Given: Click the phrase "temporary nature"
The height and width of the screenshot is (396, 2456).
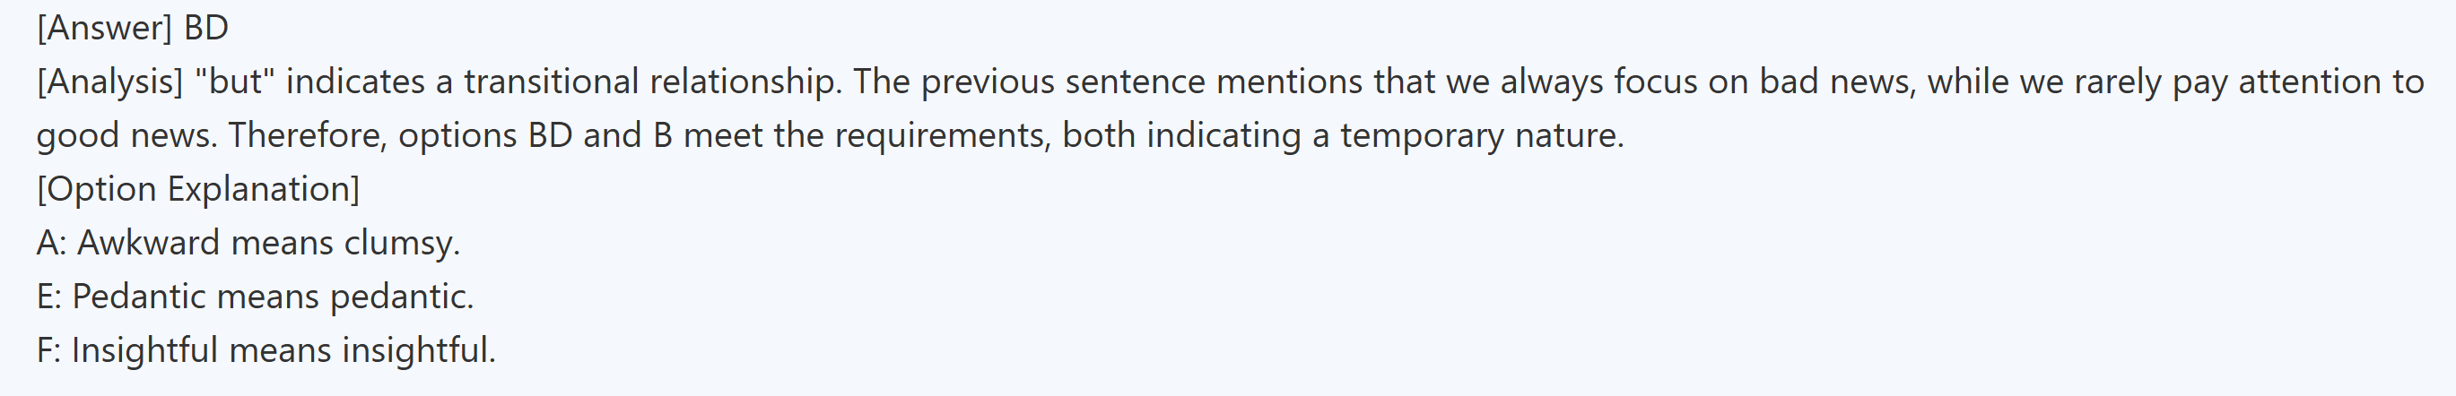Looking at the screenshot, I should click(x=1481, y=135).
